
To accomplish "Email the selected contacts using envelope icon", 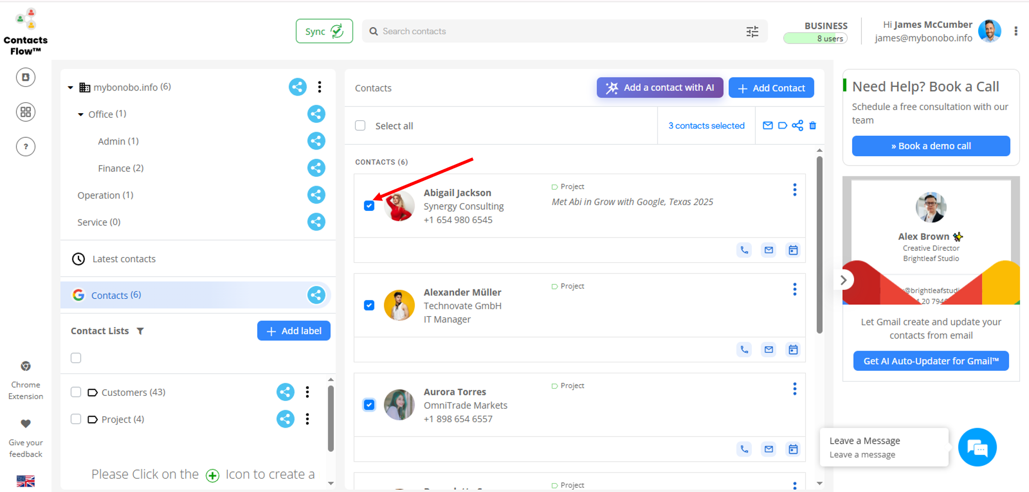I will pos(767,125).
